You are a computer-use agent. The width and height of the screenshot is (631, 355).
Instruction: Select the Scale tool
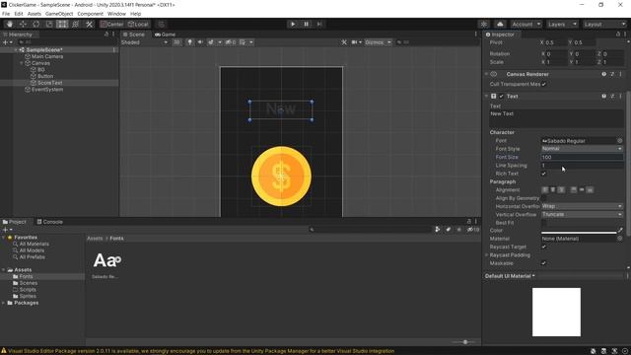coord(49,24)
